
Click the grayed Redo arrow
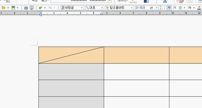pos(50,8)
